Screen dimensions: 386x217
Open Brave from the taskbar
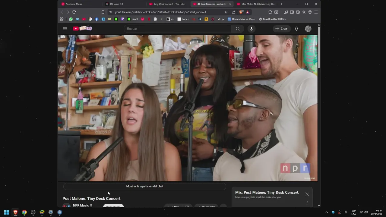tap(15, 212)
